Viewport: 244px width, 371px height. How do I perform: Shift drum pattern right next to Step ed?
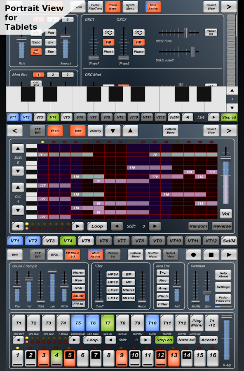click(x=146, y=340)
